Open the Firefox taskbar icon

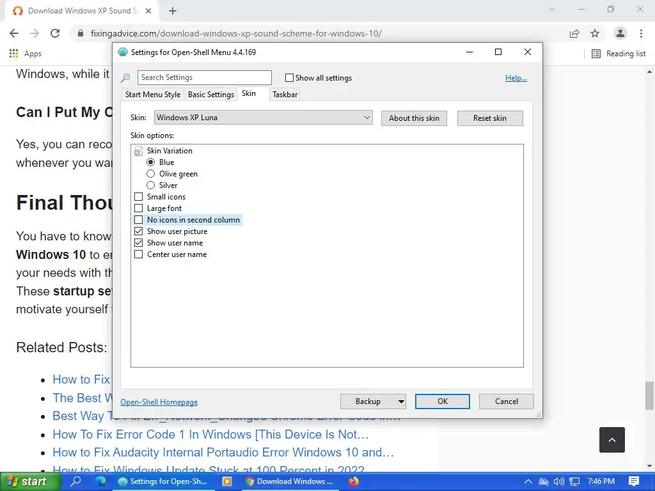pyautogui.click(x=353, y=481)
